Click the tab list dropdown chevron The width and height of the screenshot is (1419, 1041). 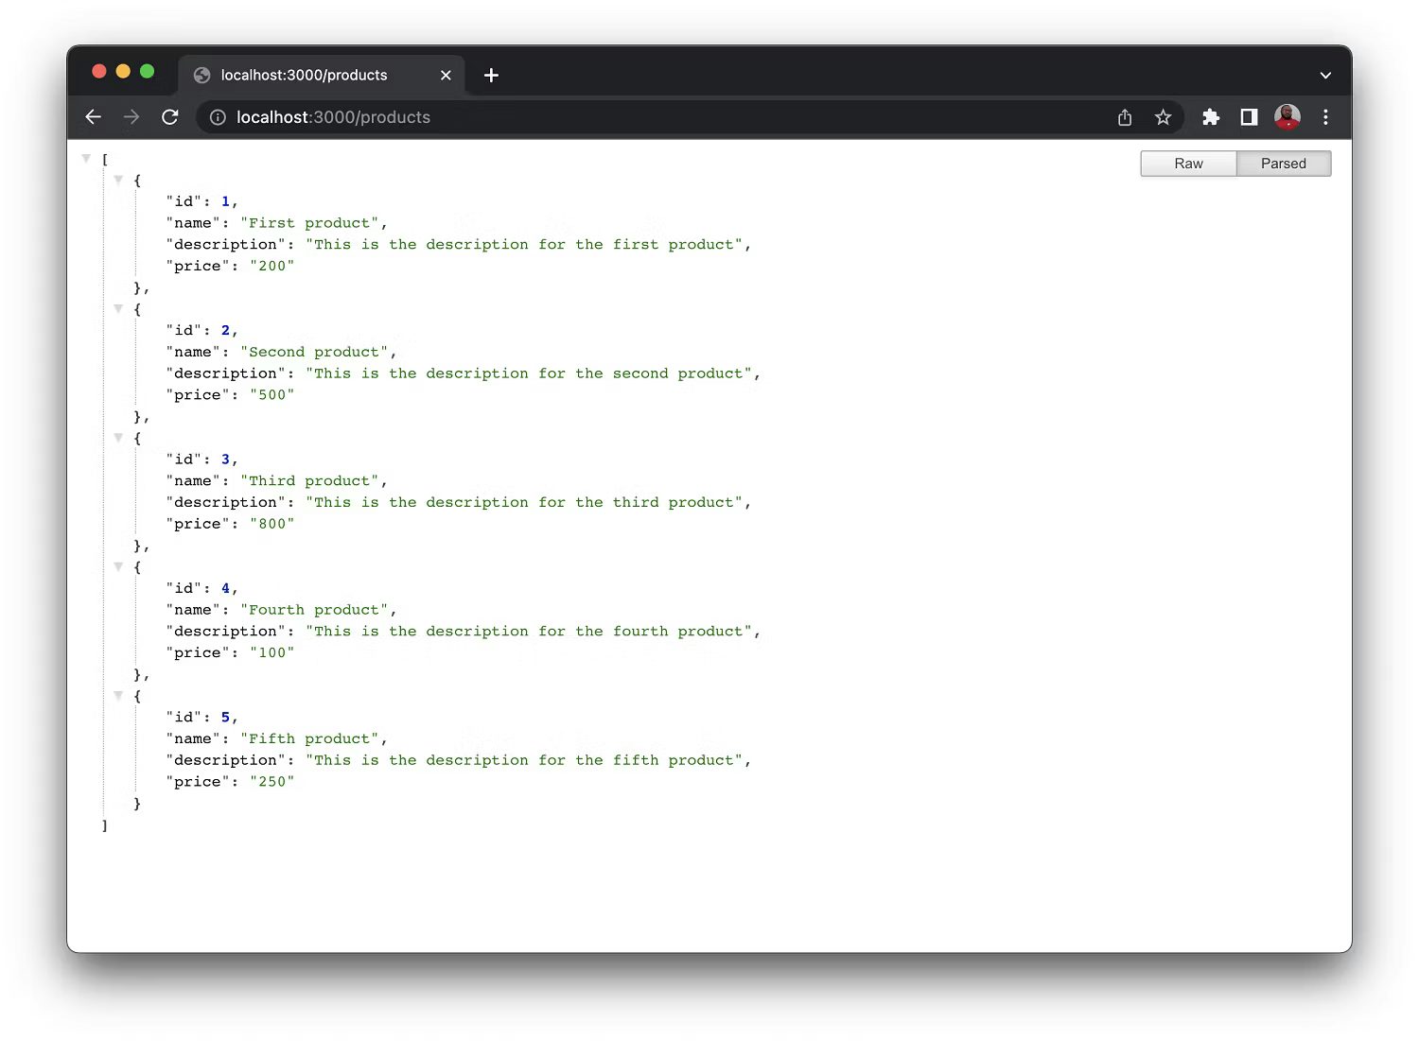coord(1325,75)
